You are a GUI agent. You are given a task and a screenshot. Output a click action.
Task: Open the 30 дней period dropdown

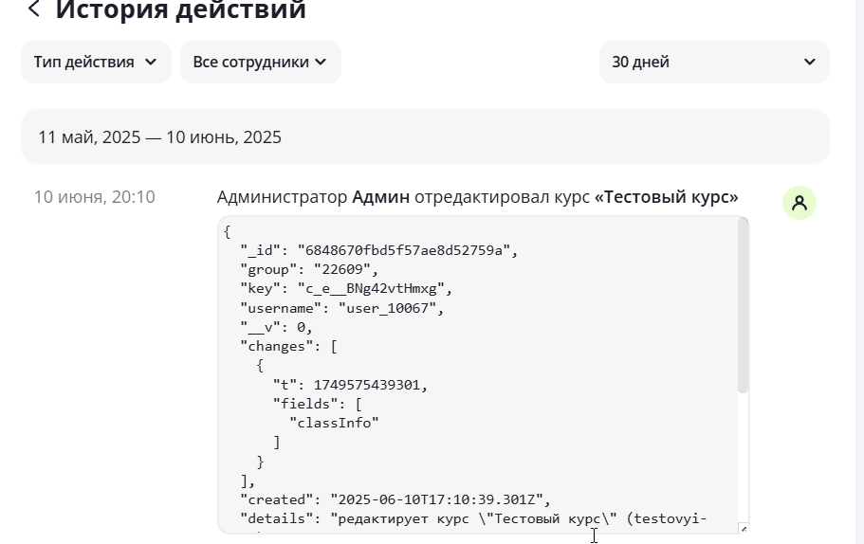point(714,63)
